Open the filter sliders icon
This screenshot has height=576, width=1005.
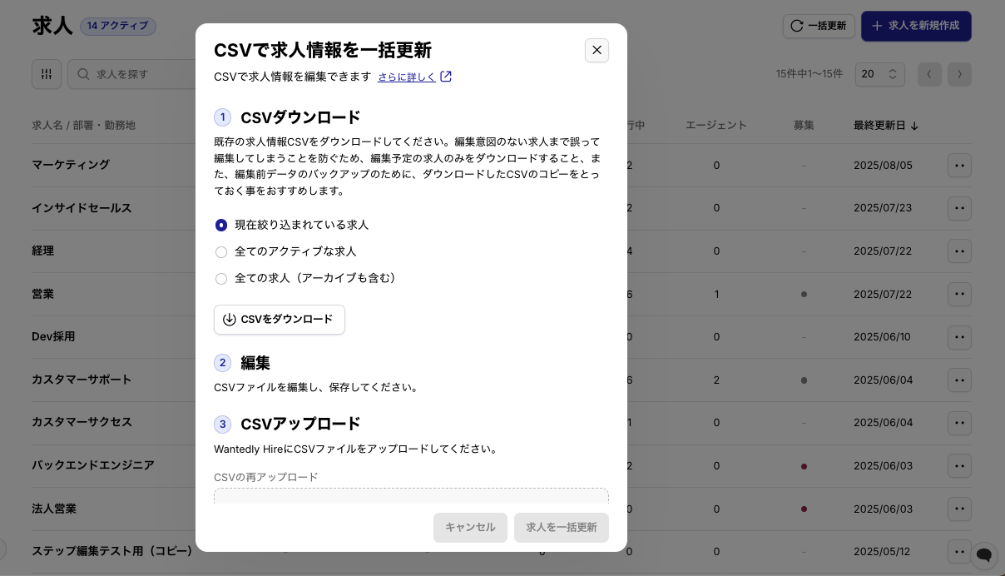click(47, 74)
